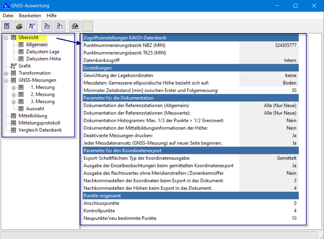Click the Minimaler Zeitabstand value 30
324x239 pixels.
(x=294, y=90)
